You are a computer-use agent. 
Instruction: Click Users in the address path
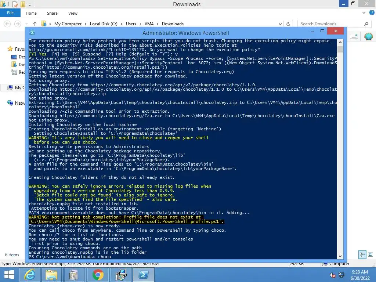[131, 24]
